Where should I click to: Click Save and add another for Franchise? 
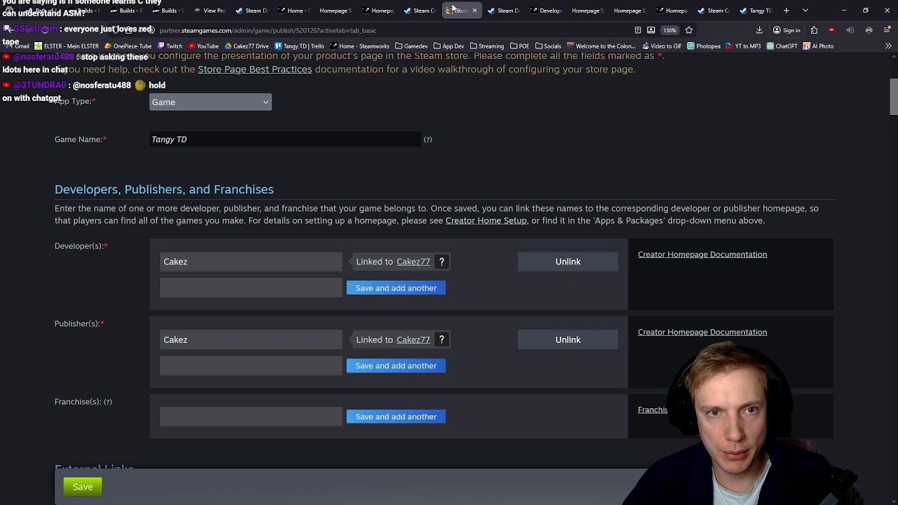(396, 417)
